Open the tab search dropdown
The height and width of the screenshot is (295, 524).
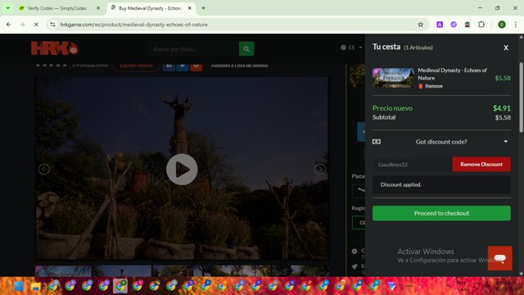7,8
